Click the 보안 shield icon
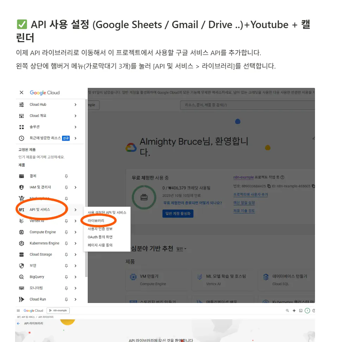The height and width of the screenshot is (342, 340). click(x=21, y=266)
